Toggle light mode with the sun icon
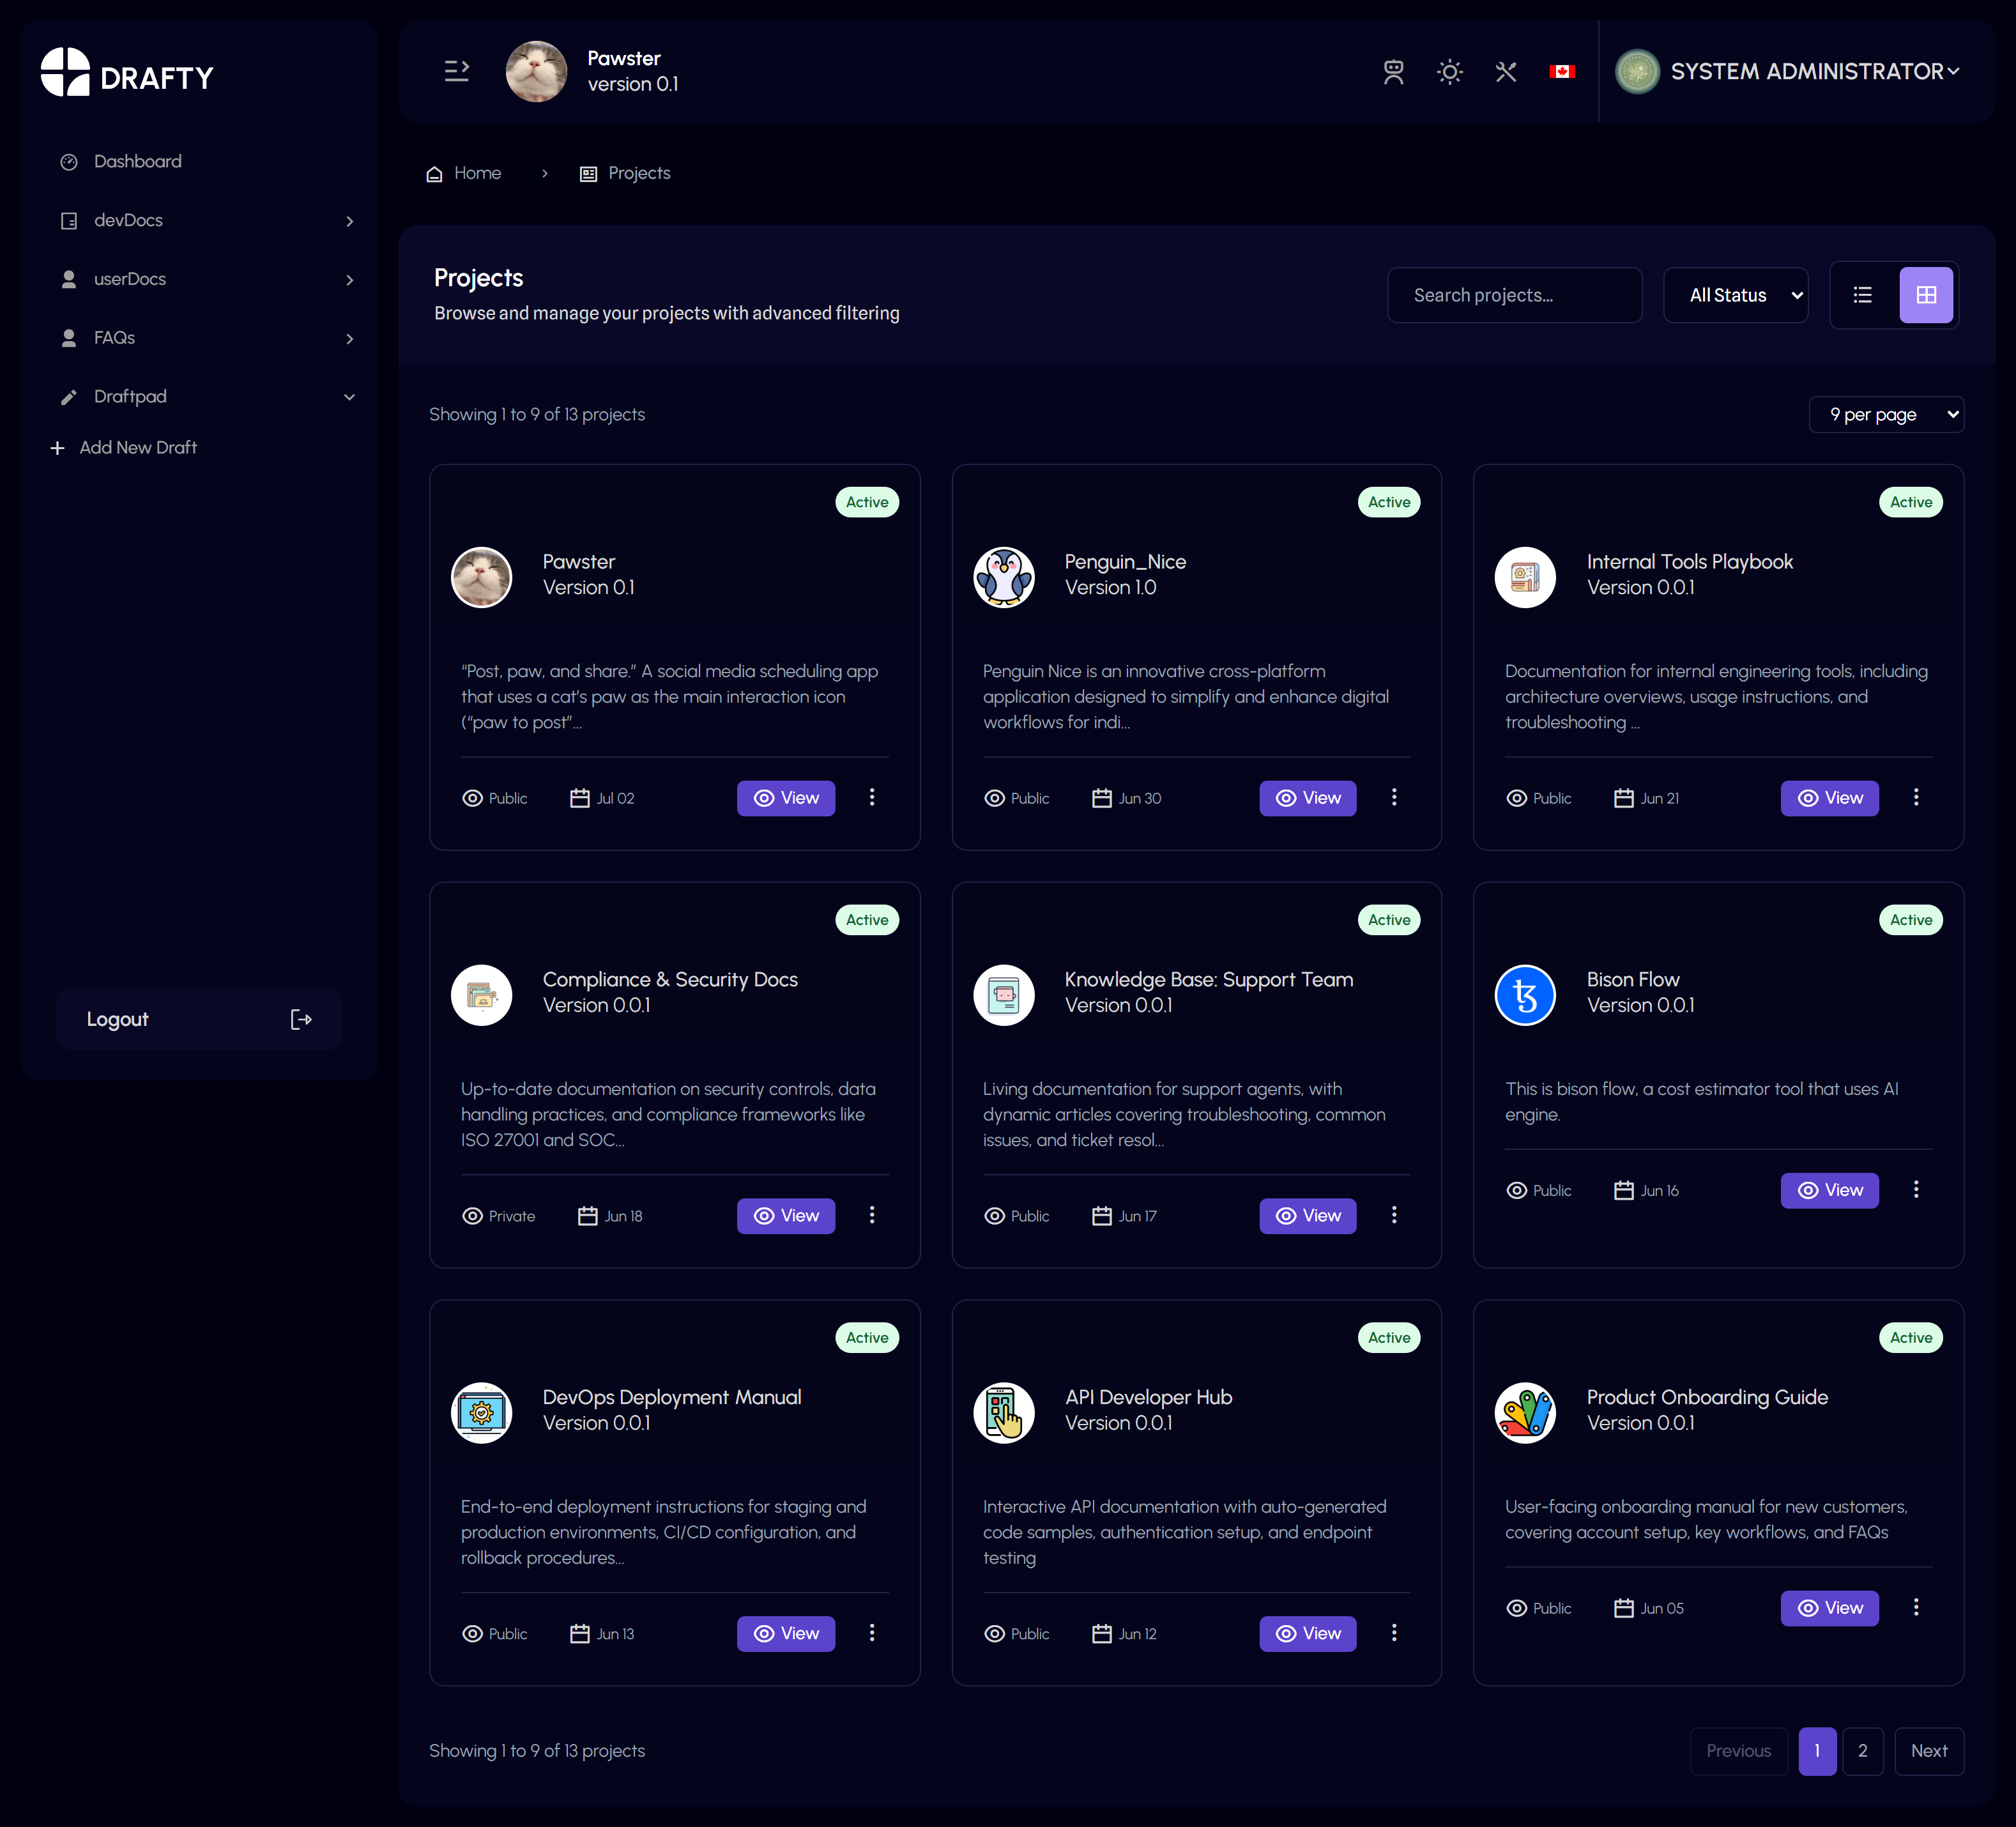 tap(1449, 72)
